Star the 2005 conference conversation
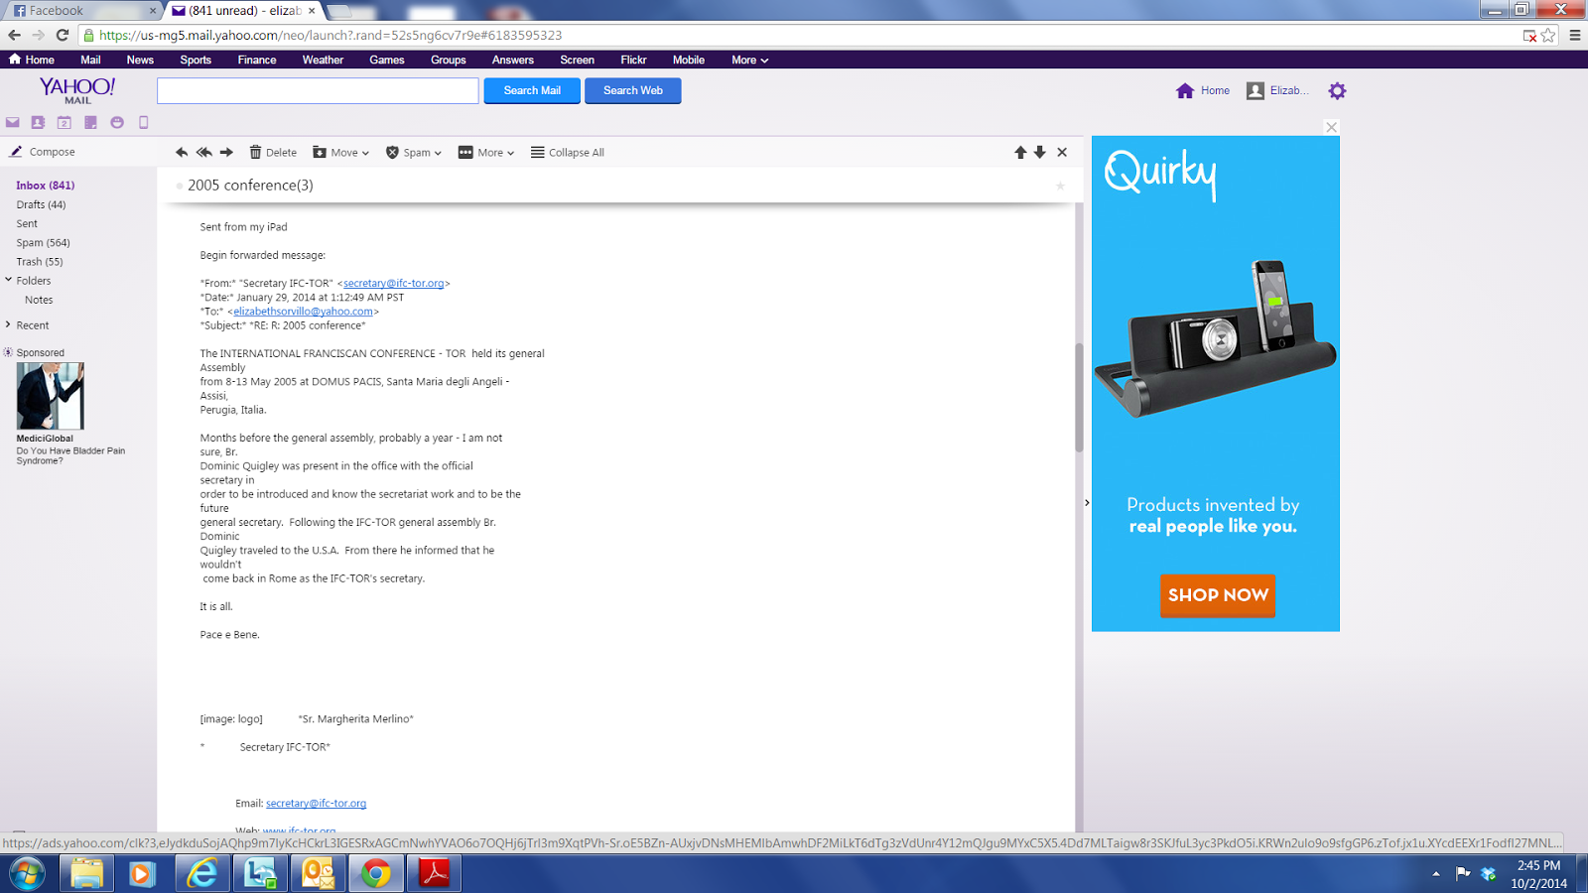This screenshot has width=1588, height=893. tap(1060, 186)
